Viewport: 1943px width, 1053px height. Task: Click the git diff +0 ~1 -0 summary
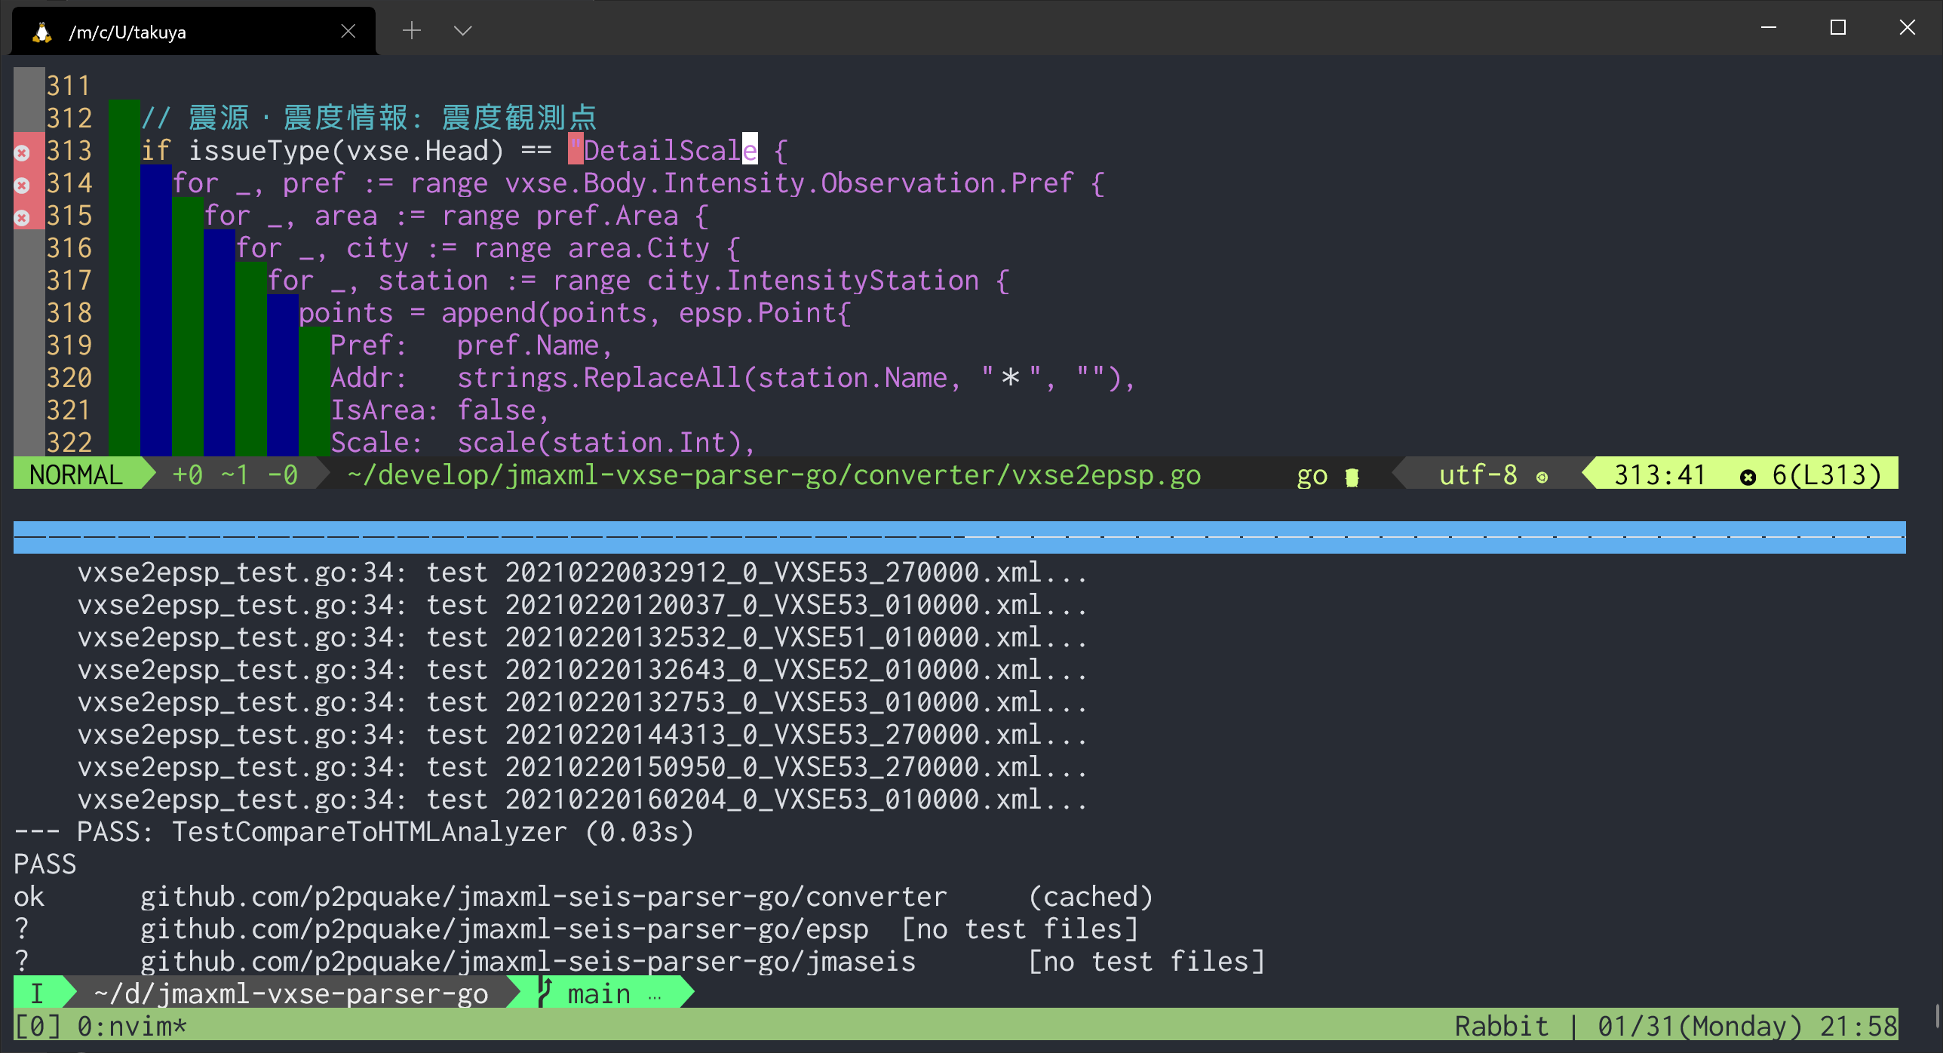tap(235, 475)
